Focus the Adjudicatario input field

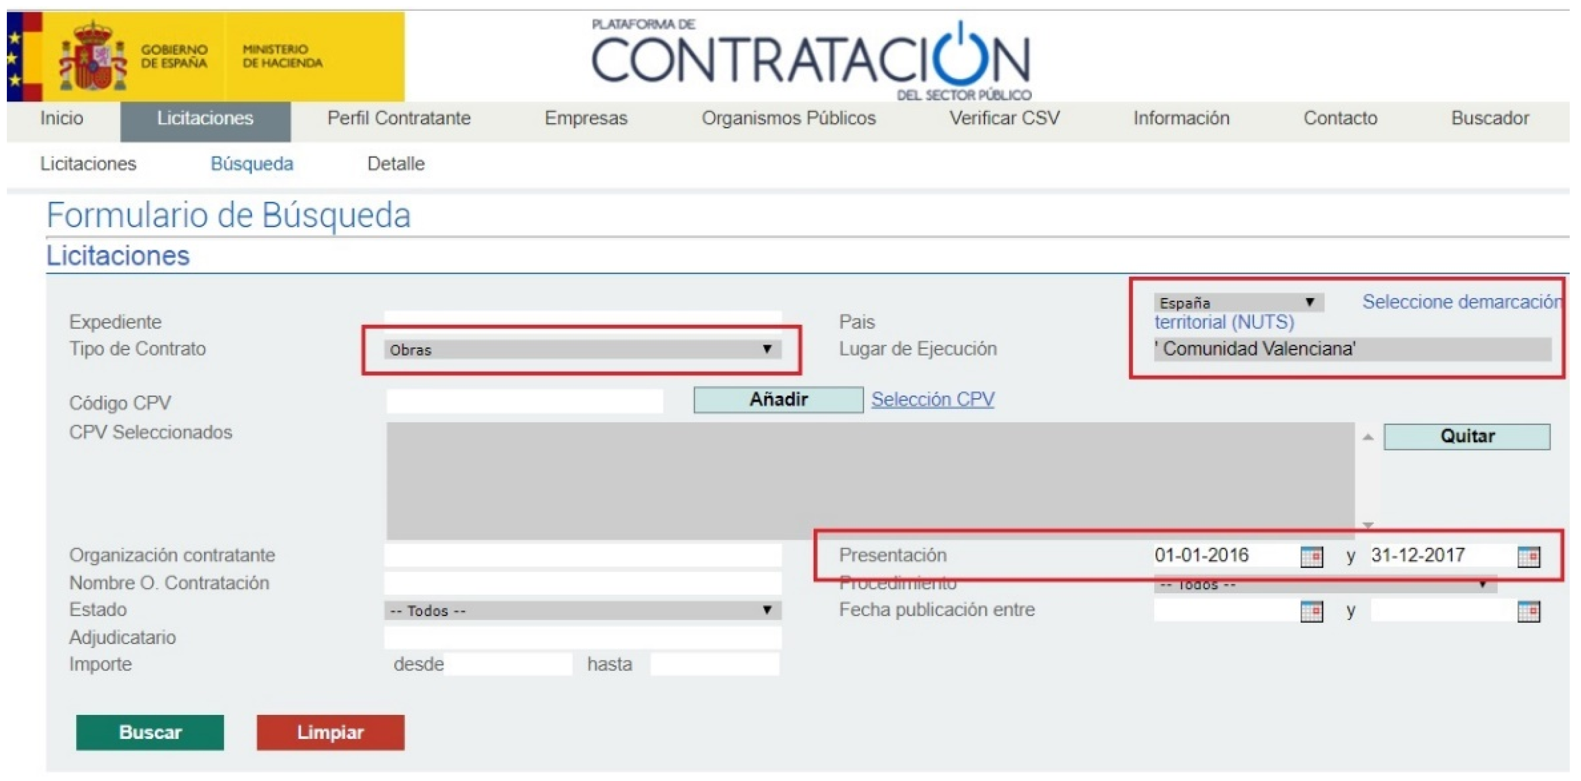click(583, 637)
